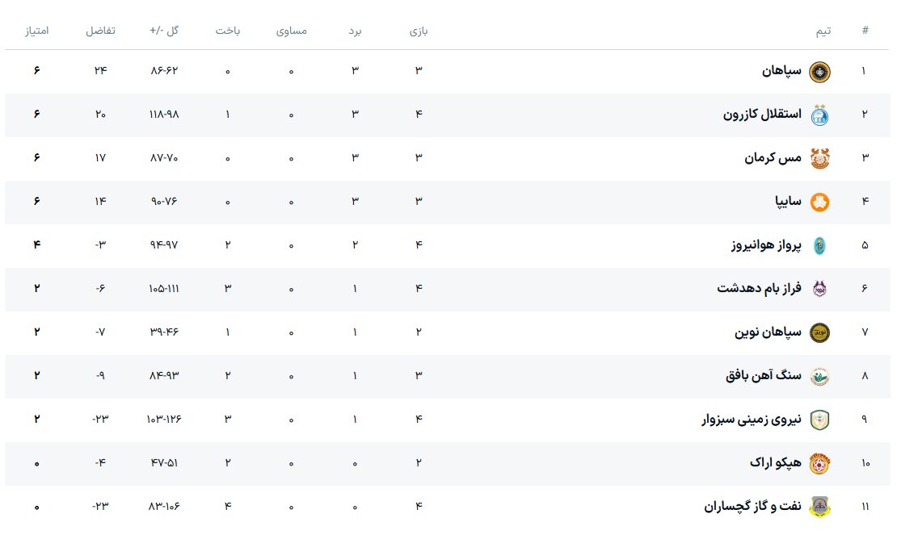Screen dimensions: 897x539
Task: Click the تفاضل column header
Action: (x=101, y=31)
